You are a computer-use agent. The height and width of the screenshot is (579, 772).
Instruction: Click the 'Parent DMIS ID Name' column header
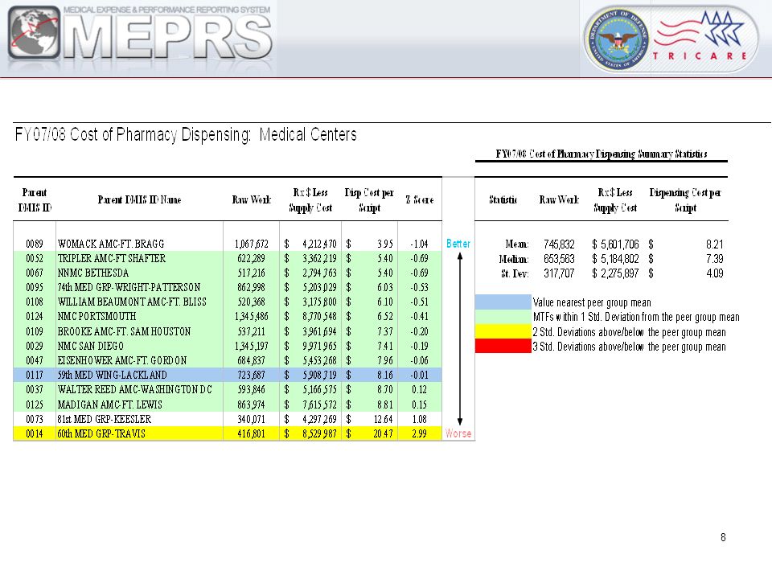point(139,199)
